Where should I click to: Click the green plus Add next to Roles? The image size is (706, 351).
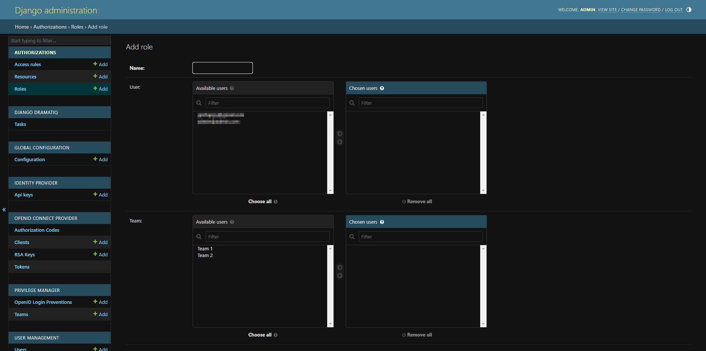point(100,89)
